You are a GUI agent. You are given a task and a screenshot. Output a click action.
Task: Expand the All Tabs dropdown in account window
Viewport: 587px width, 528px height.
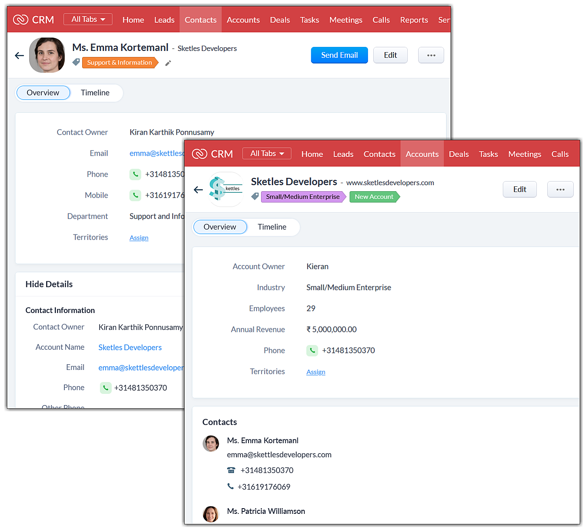pos(267,154)
